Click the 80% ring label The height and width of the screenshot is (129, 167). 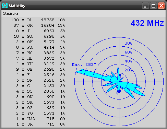coord(128,43)
